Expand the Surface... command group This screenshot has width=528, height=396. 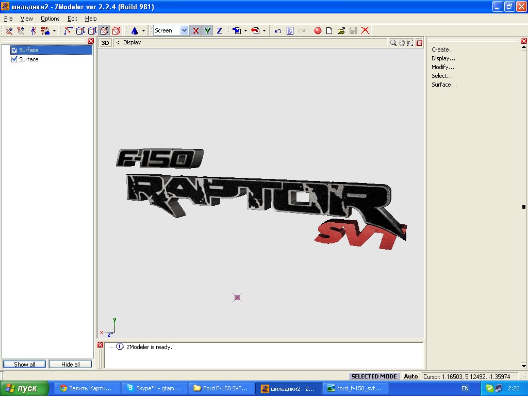(444, 85)
